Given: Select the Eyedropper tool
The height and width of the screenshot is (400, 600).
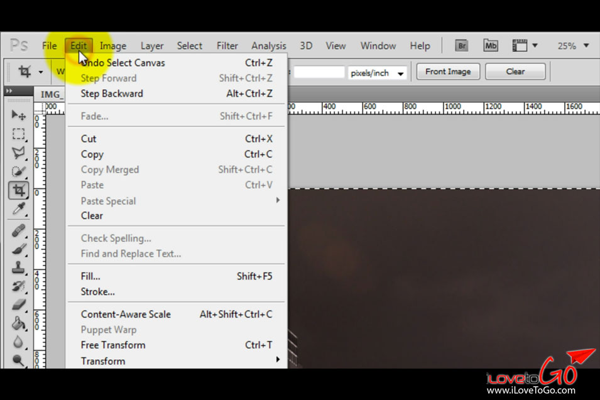Looking at the screenshot, I should (18, 209).
